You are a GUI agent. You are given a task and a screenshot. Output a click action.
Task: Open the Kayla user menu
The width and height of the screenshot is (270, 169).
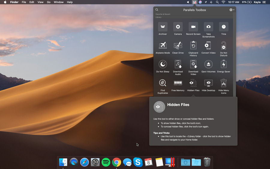click(x=257, y=2)
